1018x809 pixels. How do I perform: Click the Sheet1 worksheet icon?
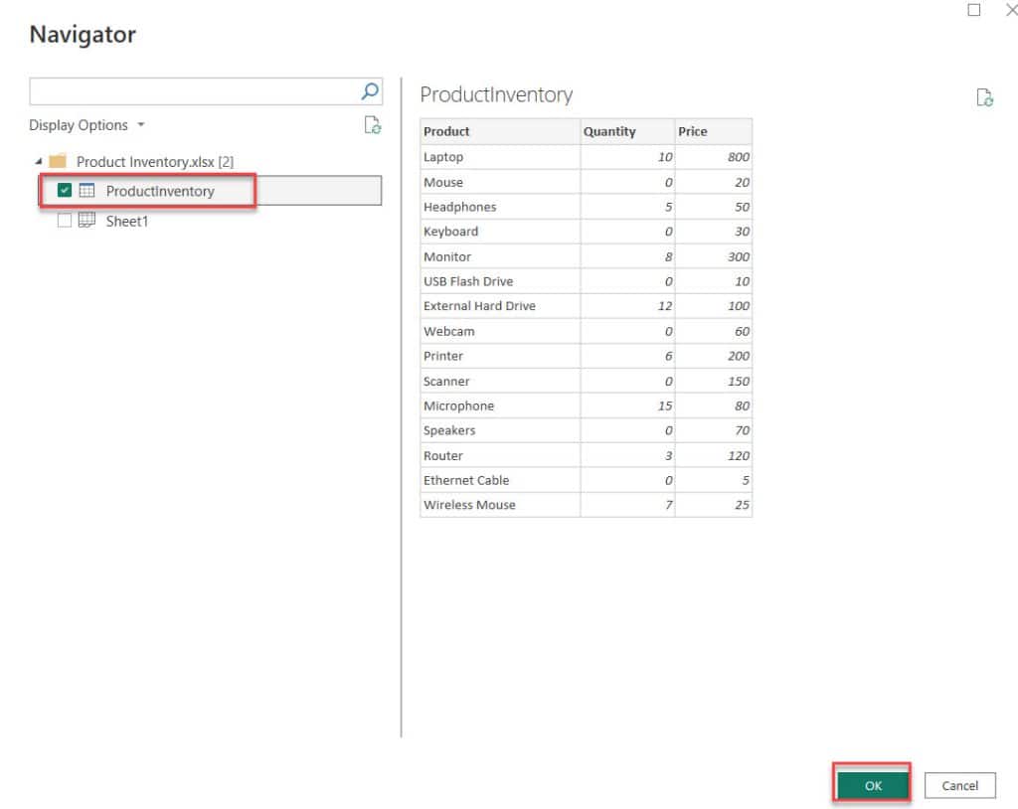point(87,220)
